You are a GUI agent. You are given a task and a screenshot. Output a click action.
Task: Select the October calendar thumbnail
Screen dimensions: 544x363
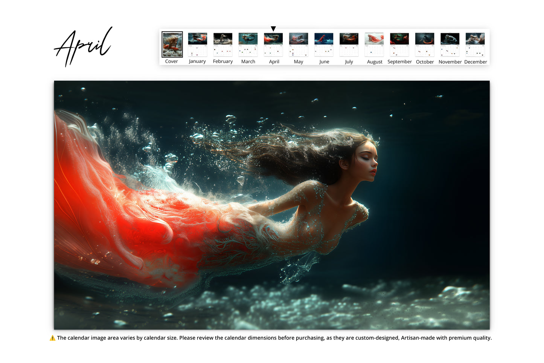425,44
